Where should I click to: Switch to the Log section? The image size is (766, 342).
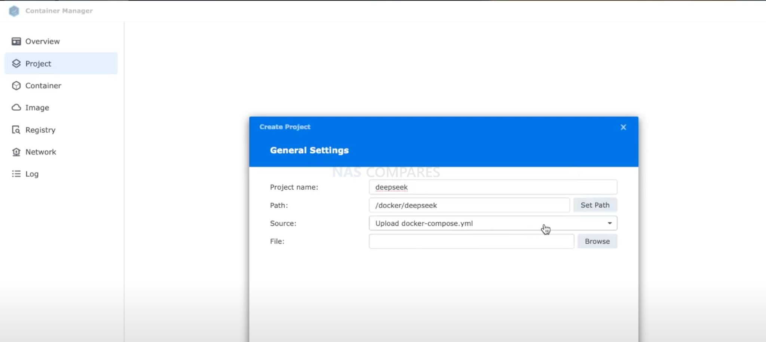click(x=31, y=174)
